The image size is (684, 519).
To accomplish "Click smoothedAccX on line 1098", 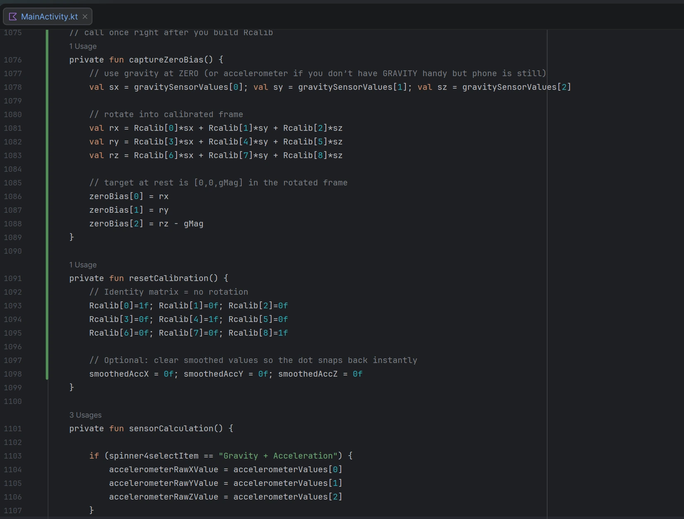I will pos(119,374).
